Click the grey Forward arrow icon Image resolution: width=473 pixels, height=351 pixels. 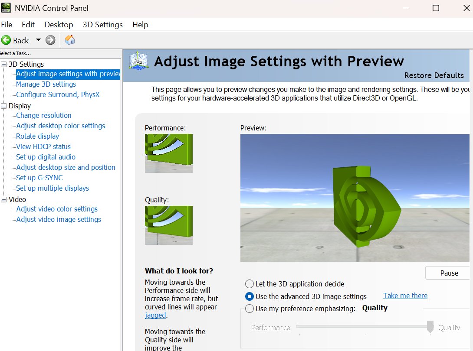point(50,40)
